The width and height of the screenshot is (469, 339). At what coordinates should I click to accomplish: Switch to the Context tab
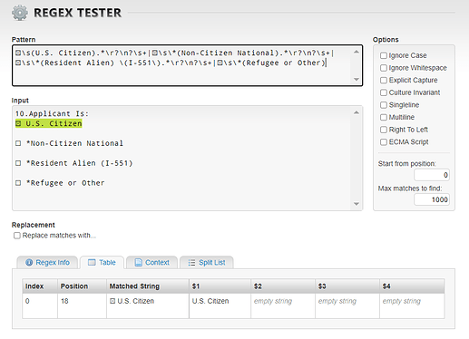coord(152,262)
